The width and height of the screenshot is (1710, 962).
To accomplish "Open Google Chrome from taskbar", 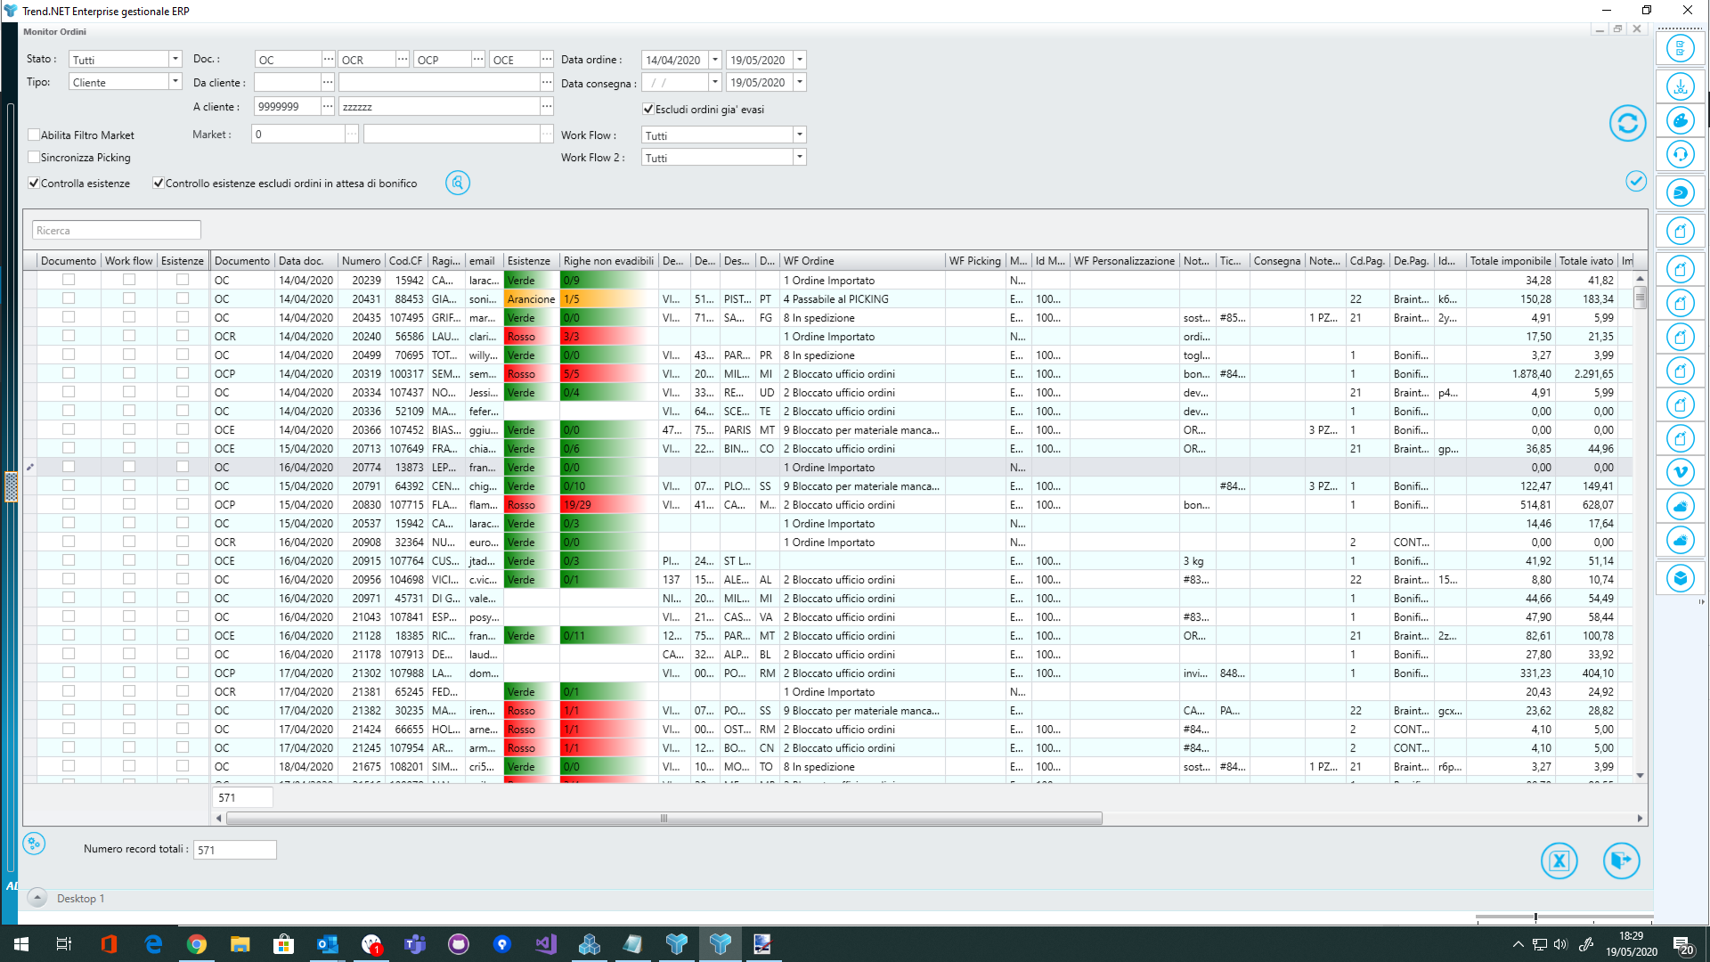I will [197, 944].
